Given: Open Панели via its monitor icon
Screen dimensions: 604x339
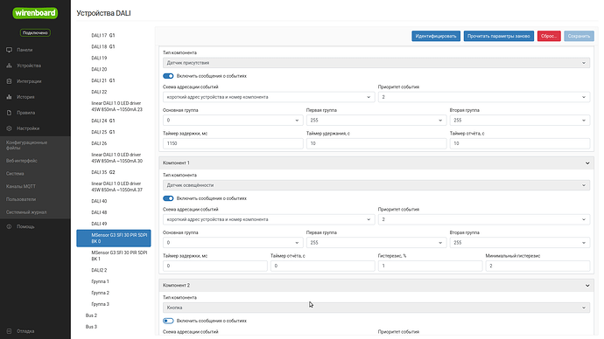Looking at the screenshot, I should coord(10,50).
